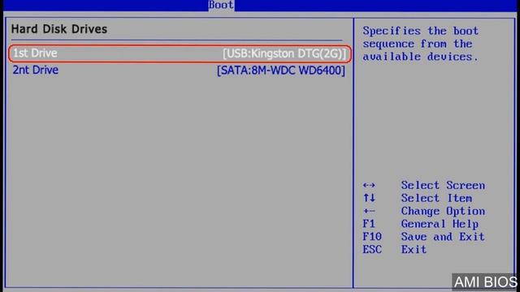Click the ESC key label
The width and height of the screenshot is (520, 292).
click(x=372, y=249)
